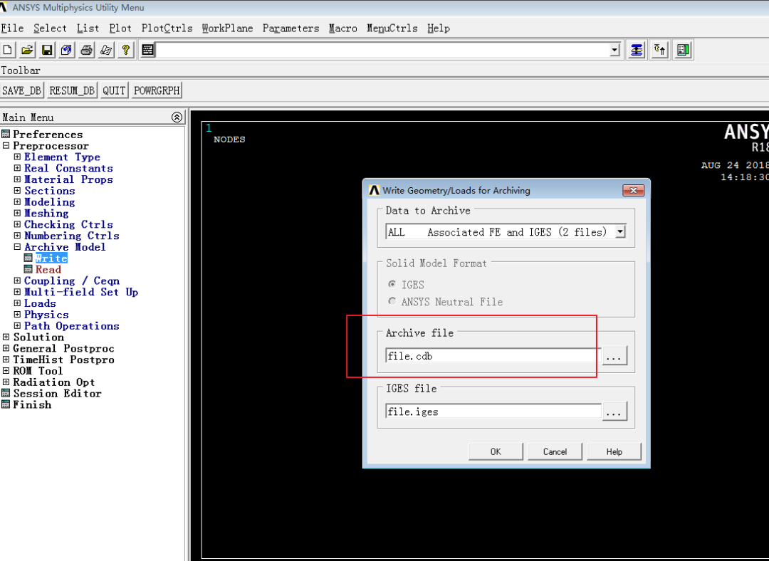Browse for the Archive file with ... button

pos(614,356)
